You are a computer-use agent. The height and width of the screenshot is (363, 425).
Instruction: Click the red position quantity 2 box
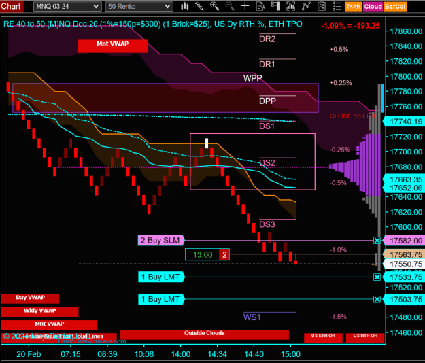[x=224, y=254]
